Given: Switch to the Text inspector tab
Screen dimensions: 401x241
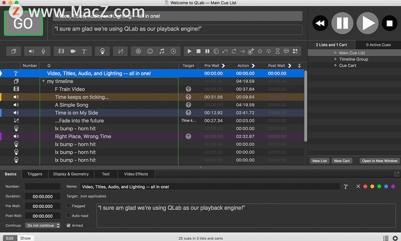Looking at the screenshot, I should (105, 174).
